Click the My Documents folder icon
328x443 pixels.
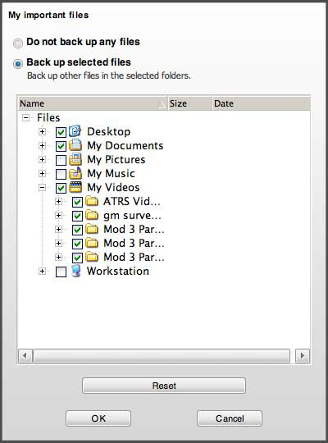tap(75, 145)
